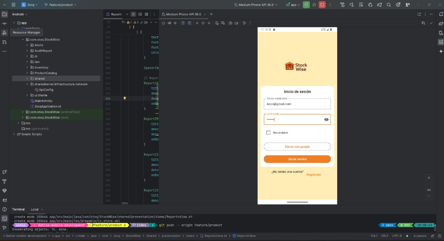Open the App Quality Insights gem
Screen dimensions: 444x241
click(5, 191)
